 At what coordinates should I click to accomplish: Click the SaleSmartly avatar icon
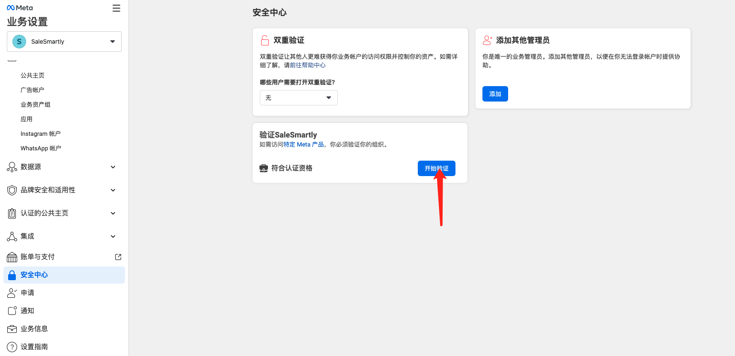point(19,42)
